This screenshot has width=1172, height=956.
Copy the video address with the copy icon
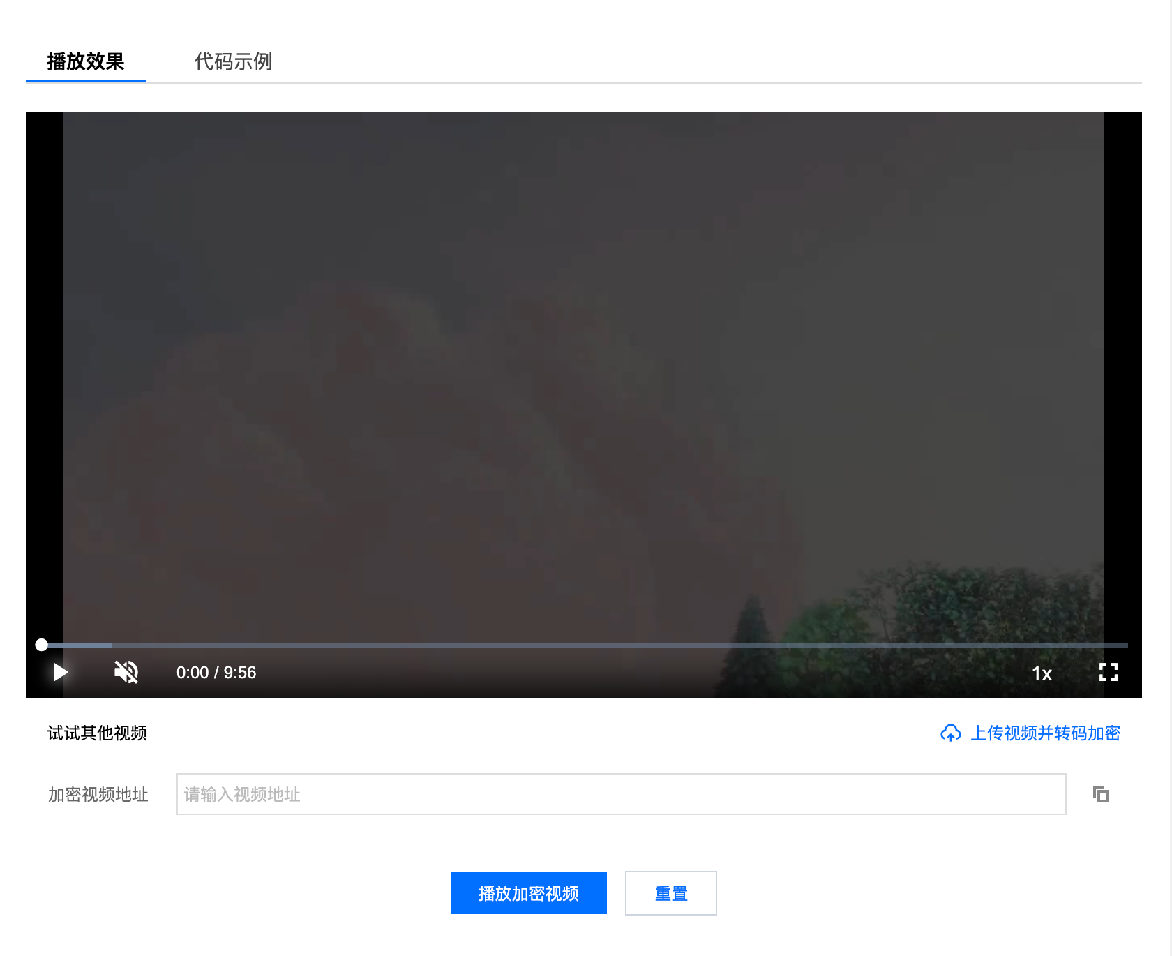pyautogui.click(x=1101, y=794)
